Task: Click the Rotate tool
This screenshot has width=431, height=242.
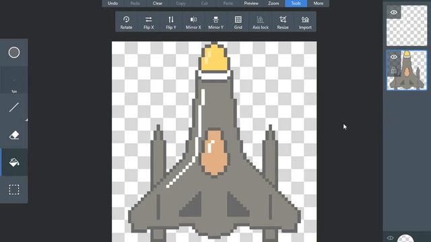Action: point(126,22)
